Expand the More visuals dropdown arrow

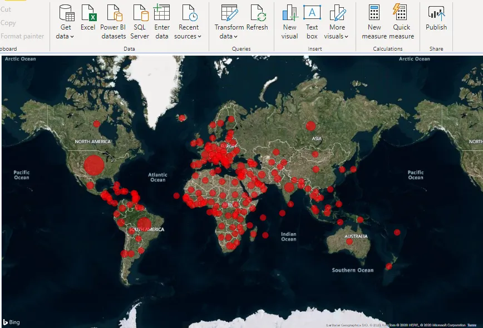(x=346, y=36)
